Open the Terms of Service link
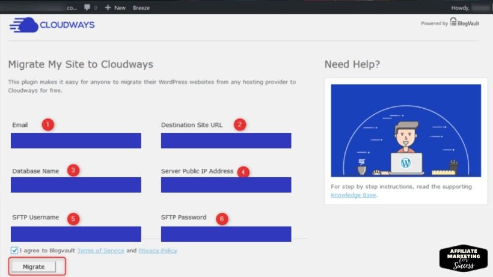This screenshot has width=493, height=277. (100, 251)
